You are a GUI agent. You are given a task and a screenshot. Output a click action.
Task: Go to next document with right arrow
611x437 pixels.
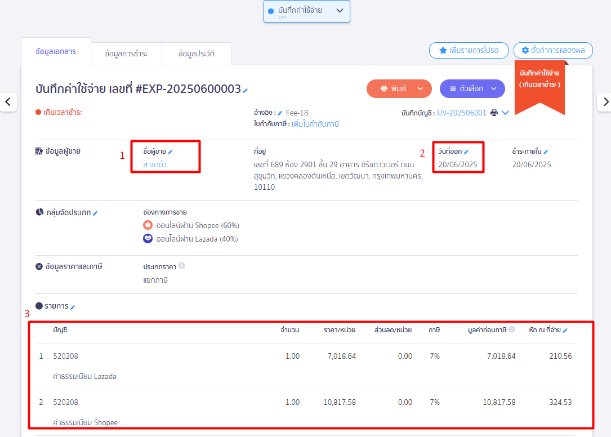(x=605, y=102)
